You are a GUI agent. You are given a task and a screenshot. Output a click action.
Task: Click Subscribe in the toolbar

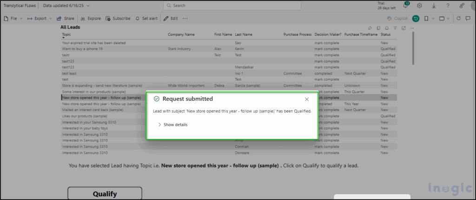pos(118,19)
